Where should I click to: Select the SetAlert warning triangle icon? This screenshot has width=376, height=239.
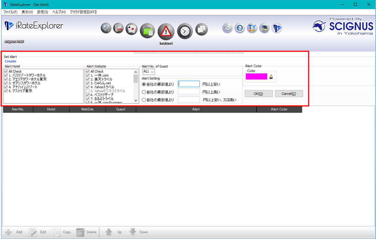pos(166,32)
